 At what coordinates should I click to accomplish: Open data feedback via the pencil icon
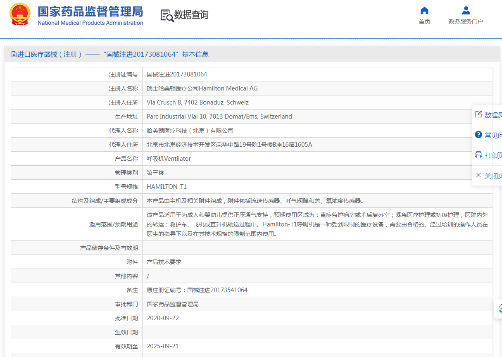[x=478, y=114]
